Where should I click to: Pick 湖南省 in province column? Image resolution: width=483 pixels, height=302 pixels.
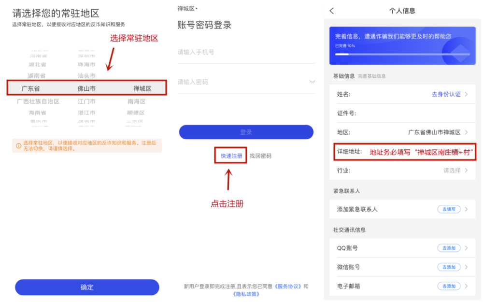point(37,76)
